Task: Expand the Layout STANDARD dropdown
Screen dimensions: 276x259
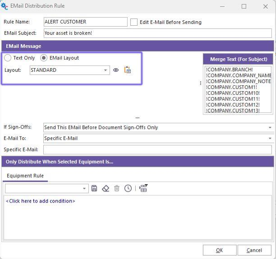Action: click(106, 70)
